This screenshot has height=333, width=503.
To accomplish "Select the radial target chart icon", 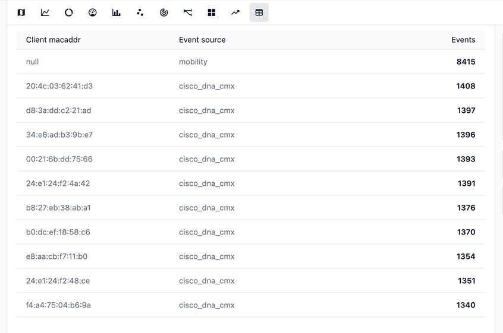I will pyautogui.click(x=164, y=12).
